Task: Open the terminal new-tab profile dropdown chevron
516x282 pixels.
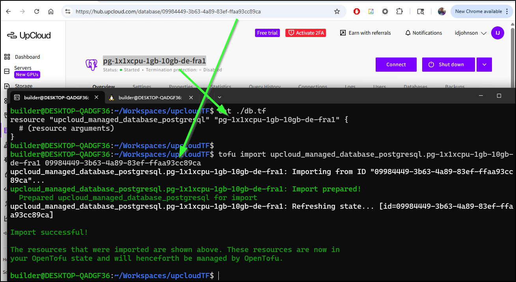Action: (x=220, y=97)
